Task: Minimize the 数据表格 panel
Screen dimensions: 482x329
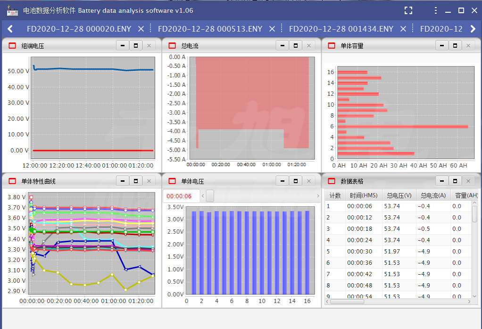Action: coord(442,181)
